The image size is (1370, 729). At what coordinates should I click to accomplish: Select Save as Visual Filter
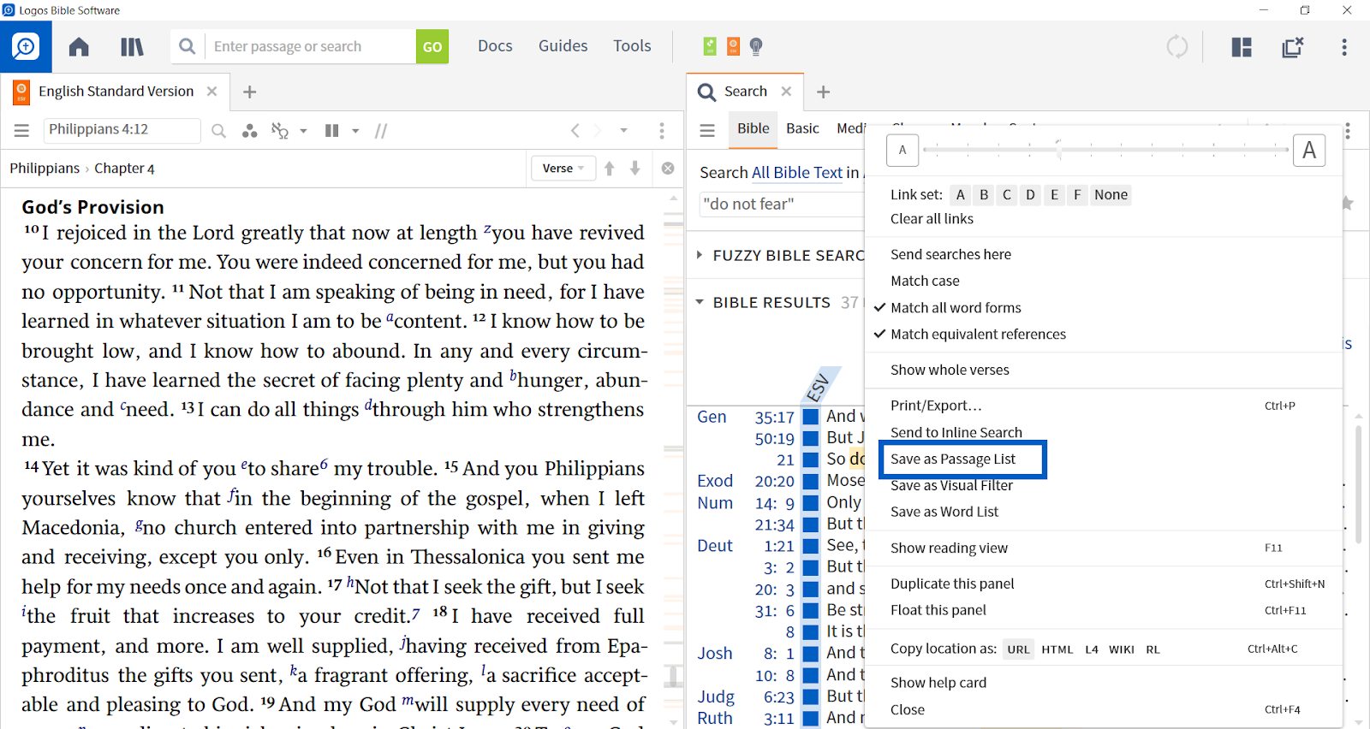[951, 485]
